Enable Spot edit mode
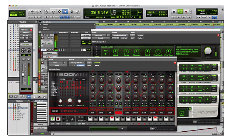This screenshot has width=232, height=139. point(20,12)
